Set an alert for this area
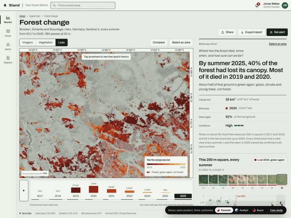 click(x=277, y=32)
